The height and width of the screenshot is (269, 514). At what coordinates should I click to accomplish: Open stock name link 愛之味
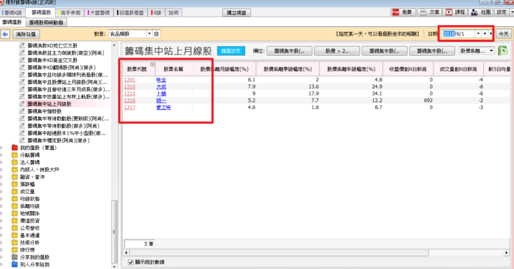pyautogui.click(x=164, y=108)
